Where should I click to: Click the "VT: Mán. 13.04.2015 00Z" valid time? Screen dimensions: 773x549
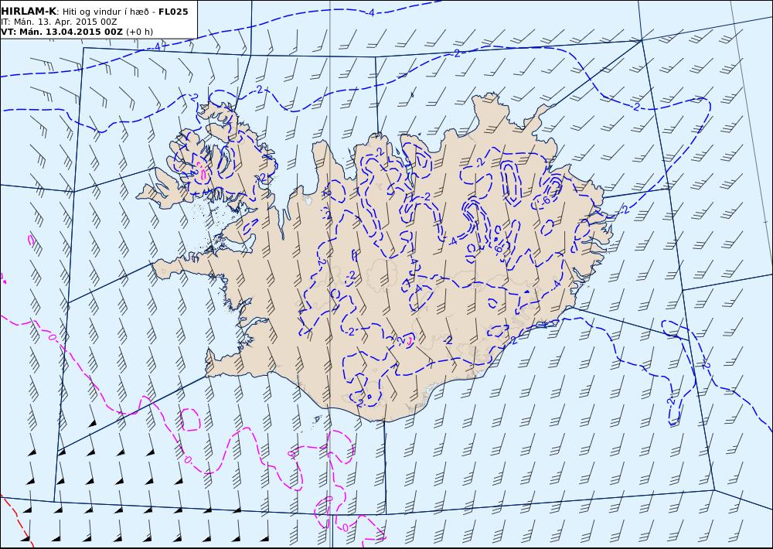click(x=62, y=32)
